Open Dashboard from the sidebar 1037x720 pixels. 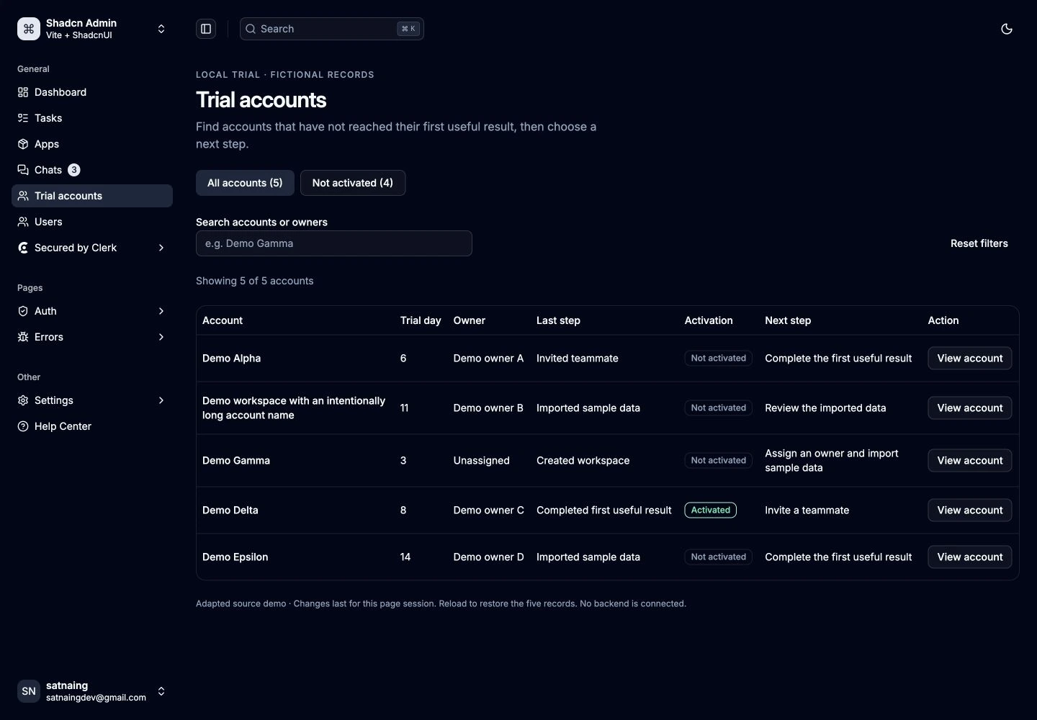(92, 92)
